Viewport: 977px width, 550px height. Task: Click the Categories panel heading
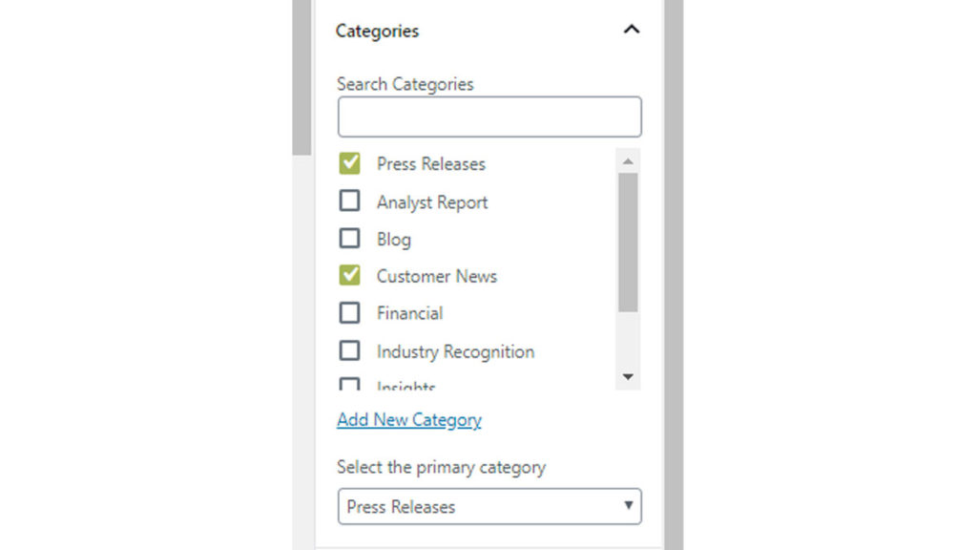(x=377, y=32)
